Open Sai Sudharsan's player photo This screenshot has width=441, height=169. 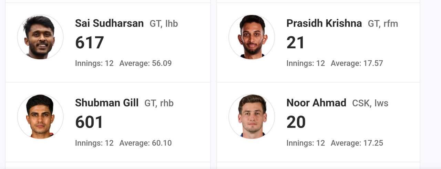[40, 37]
